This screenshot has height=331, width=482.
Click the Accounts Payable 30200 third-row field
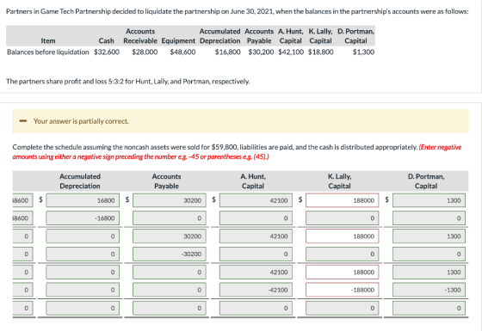pos(170,236)
